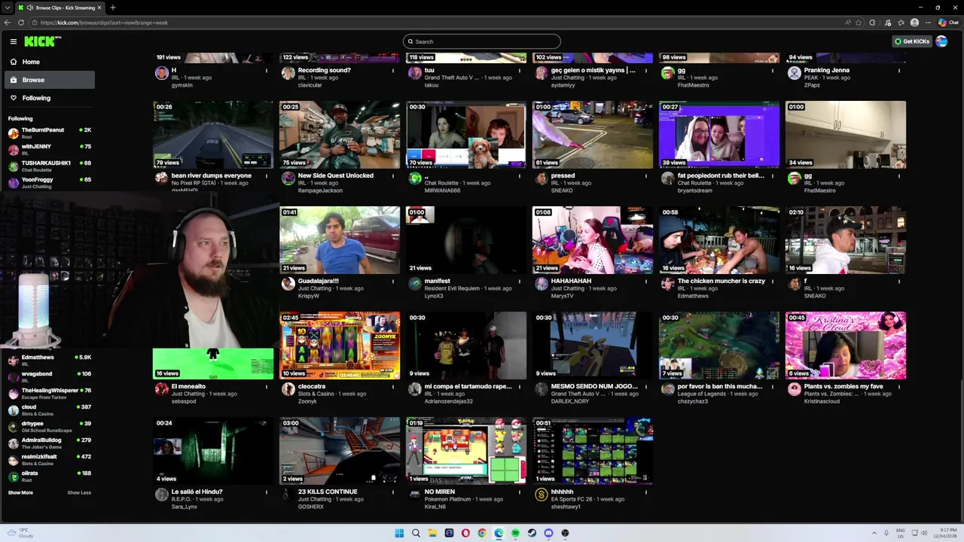Open three-dot menu for clip 'pressed'
The width and height of the screenshot is (964, 542).
[x=645, y=175]
